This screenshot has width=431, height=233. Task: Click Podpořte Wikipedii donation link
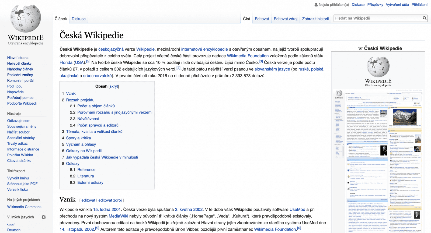22,103
